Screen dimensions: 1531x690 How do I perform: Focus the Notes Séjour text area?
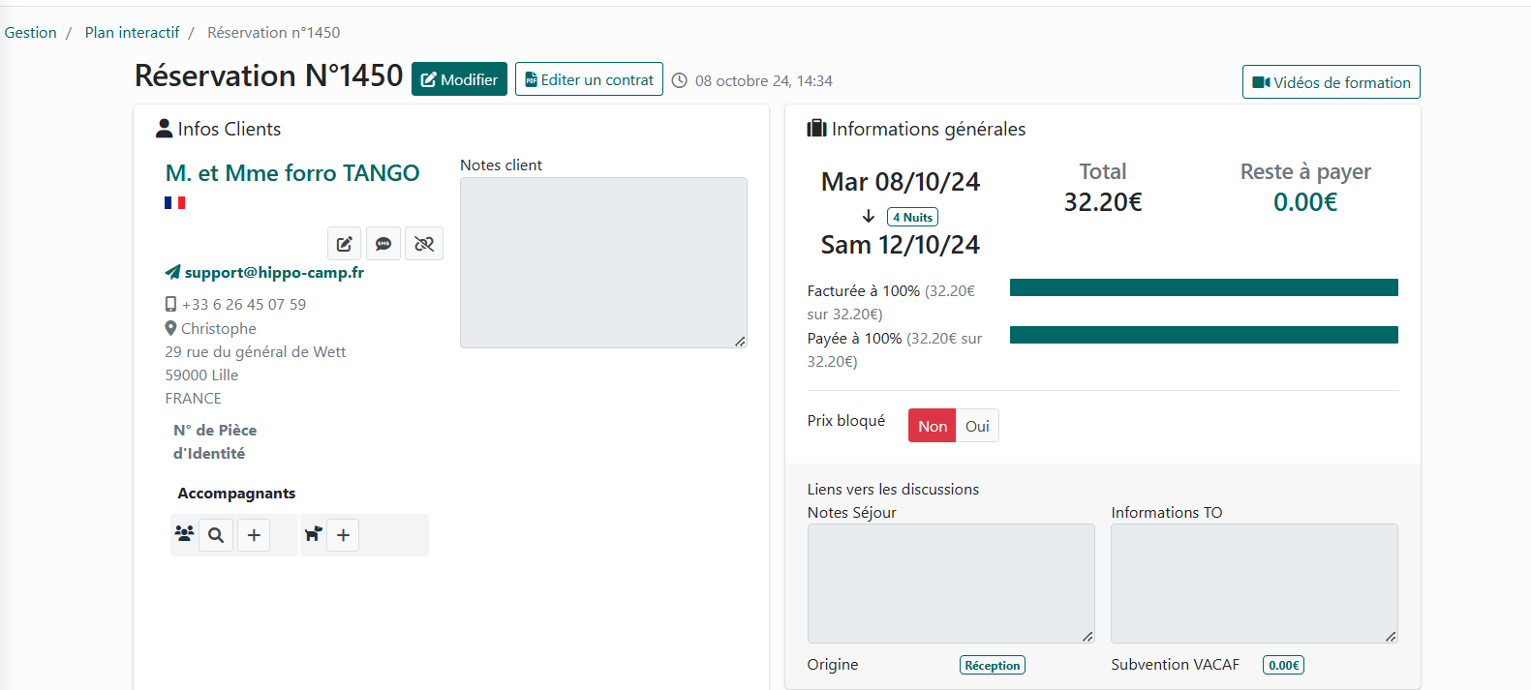coord(950,584)
